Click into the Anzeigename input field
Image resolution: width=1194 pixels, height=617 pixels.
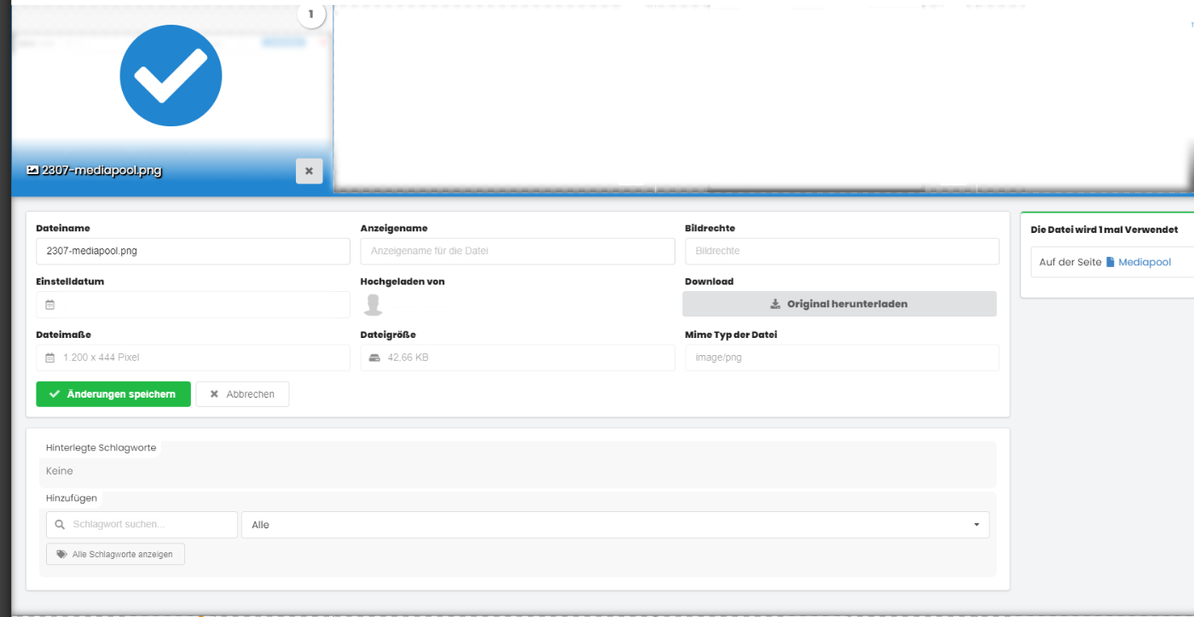pos(518,251)
